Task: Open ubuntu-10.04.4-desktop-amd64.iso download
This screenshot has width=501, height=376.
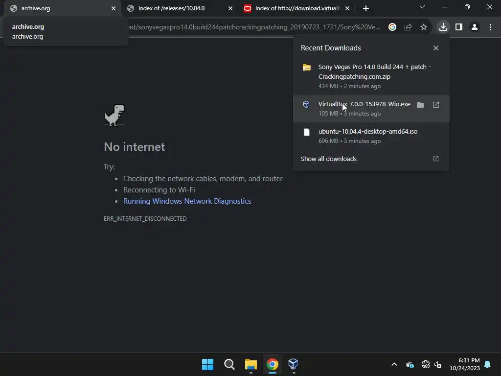Action: [x=371, y=136]
